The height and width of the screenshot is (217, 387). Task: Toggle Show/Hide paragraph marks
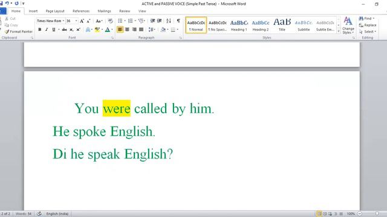(178, 20)
